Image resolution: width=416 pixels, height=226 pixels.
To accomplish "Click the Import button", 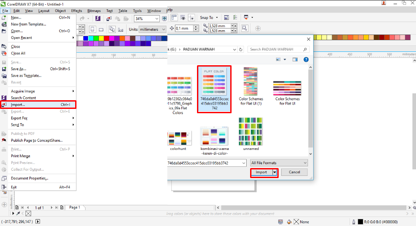I will click(261, 172).
